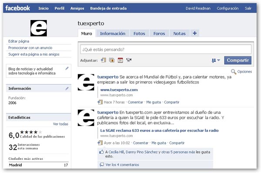Edit the Información section with pencil icon
Image resolution: width=261 pixels, height=173 pixels.
click(x=67, y=89)
